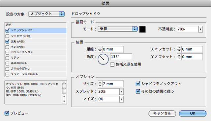Enable the 方向性のぼかし checkbox
The width and height of the screenshot is (211, 121).
click(x=7, y=69)
